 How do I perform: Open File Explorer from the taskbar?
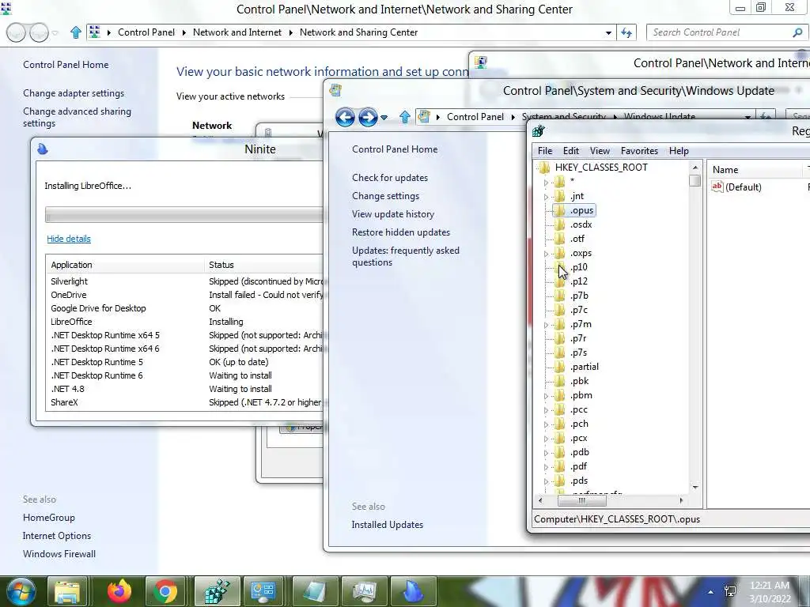pos(68,591)
